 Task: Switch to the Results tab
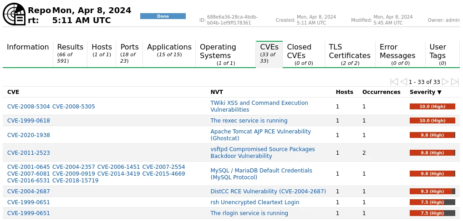point(70,54)
